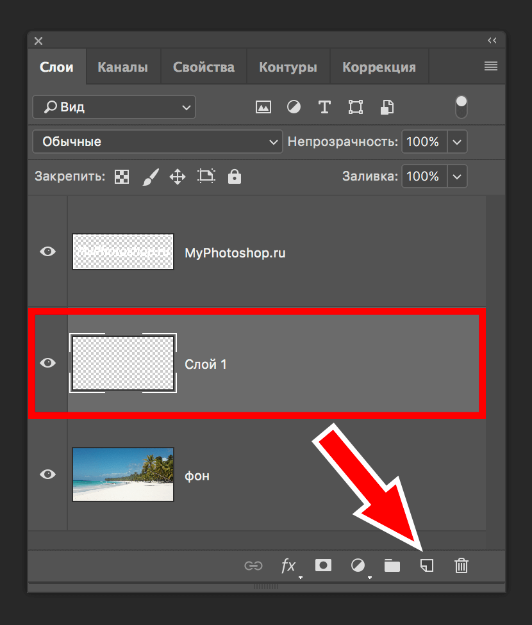Add a layer mask
This screenshot has width=532, height=625.
click(323, 565)
